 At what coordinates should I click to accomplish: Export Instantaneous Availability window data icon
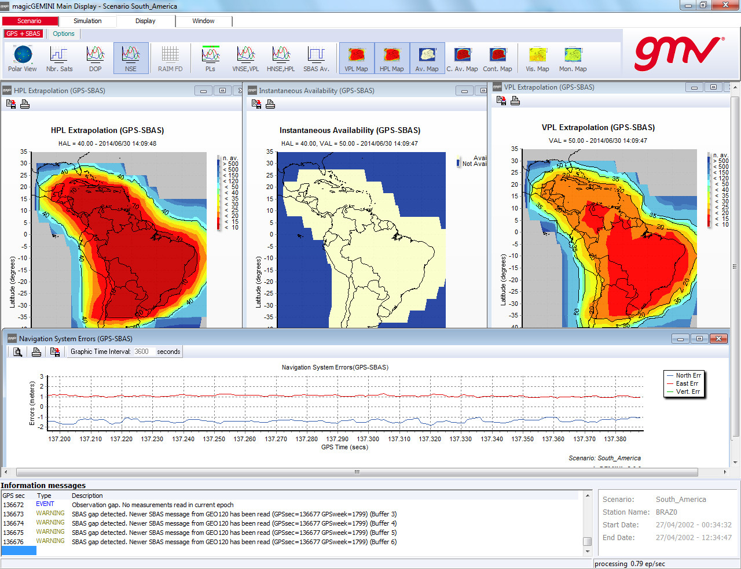pyautogui.click(x=256, y=104)
